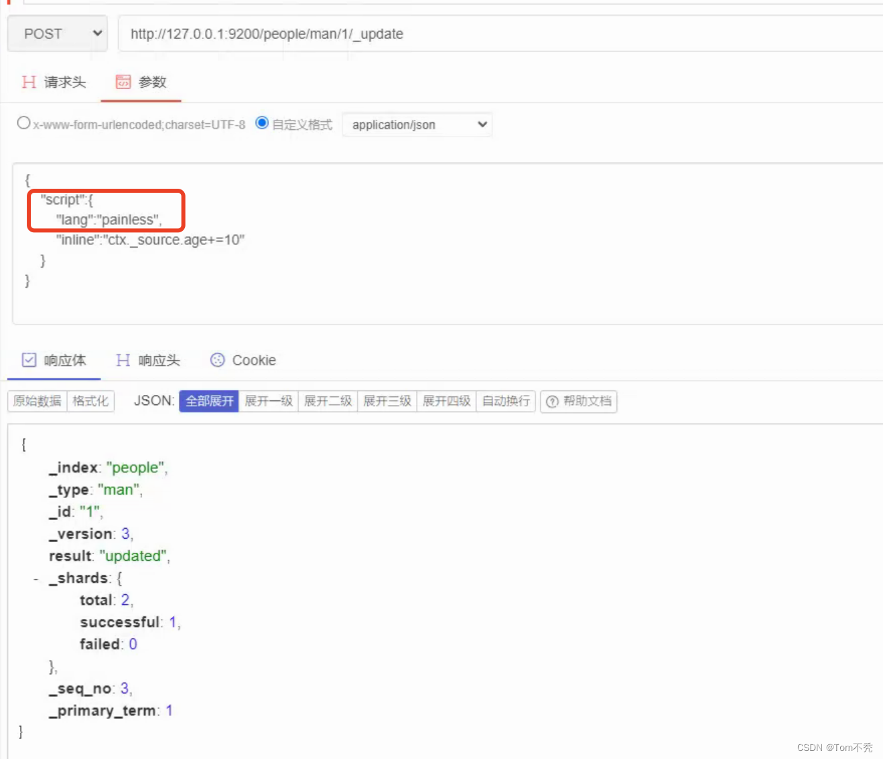Switch to the 响应头 tab
Viewport: 883px width, 759px height.
coord(148,360)
